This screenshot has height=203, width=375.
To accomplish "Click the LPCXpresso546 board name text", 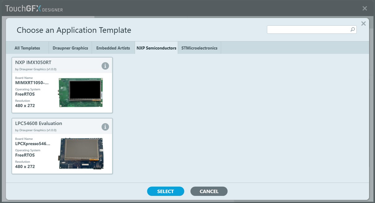I will [x=33, y=144].
